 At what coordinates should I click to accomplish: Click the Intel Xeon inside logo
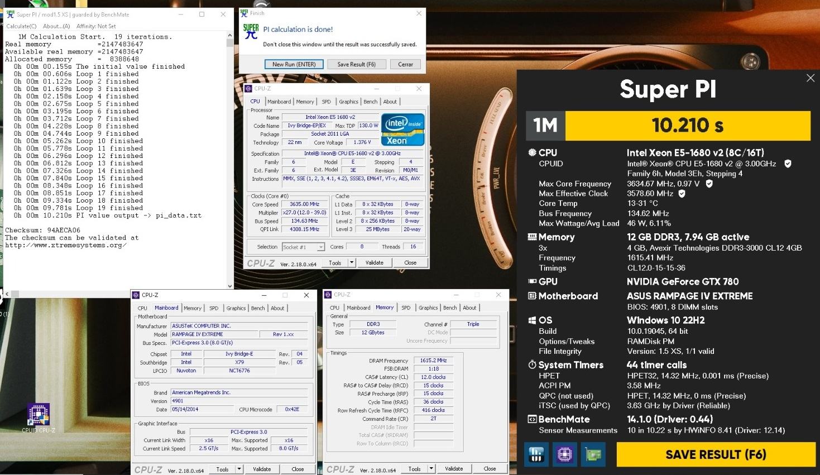coord(403,129)
